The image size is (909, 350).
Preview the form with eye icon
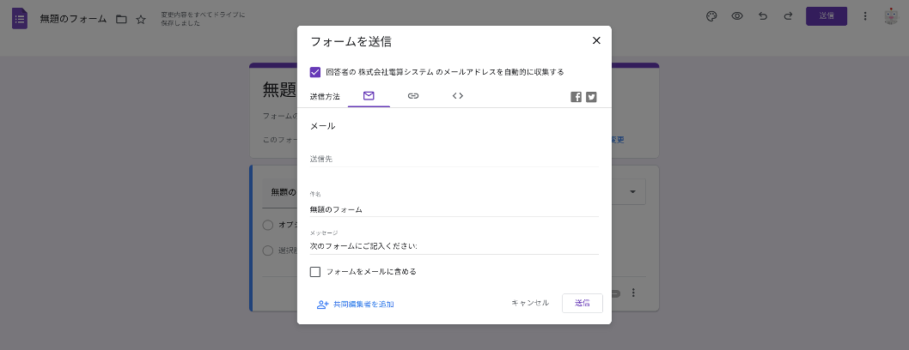click(x=737, y=16)
